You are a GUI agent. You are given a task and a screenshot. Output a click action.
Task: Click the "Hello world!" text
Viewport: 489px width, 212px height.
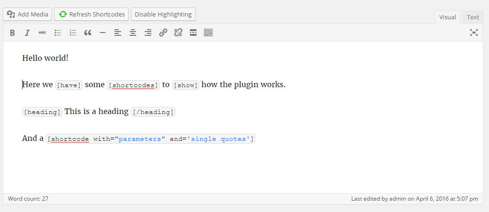click(x=45, y=58)
